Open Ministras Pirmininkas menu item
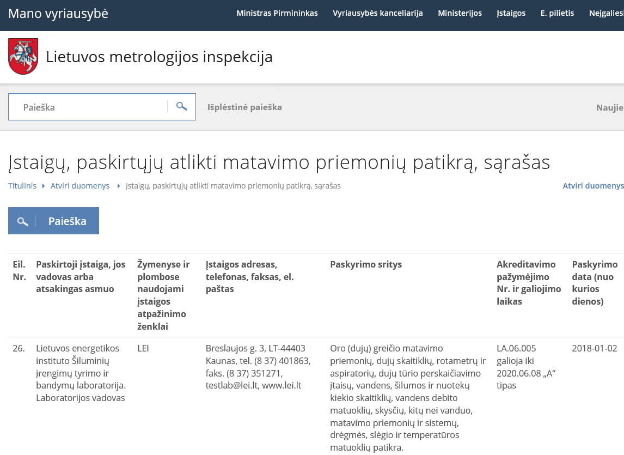This screenshot has width=624, height=455. pos(277,13)
